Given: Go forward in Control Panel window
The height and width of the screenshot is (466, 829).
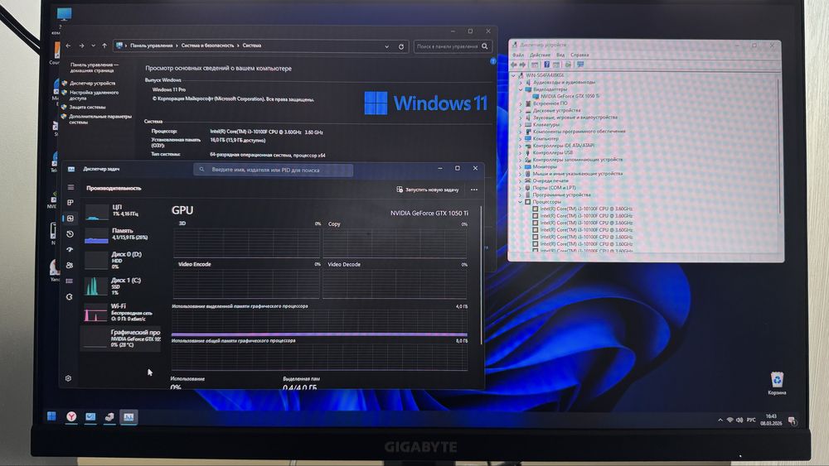Looking at the screenshot, I should 81,46.
